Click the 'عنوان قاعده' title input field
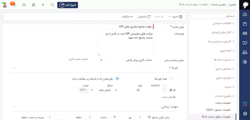Viewport: 250px width, 120px height. click(125, 27)
